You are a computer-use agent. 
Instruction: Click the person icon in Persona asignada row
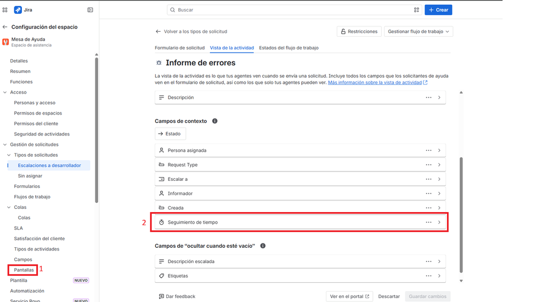click(x=161, y=151)
